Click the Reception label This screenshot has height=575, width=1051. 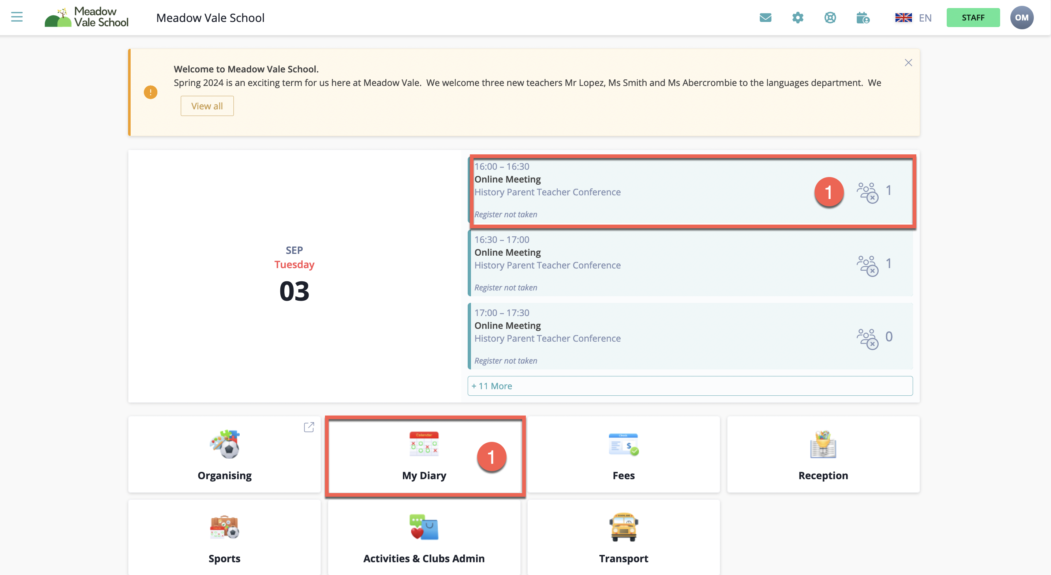(823, 476)
